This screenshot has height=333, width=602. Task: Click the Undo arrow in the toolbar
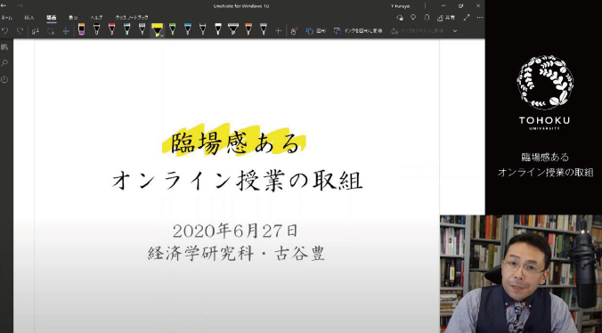pos(5,30)
